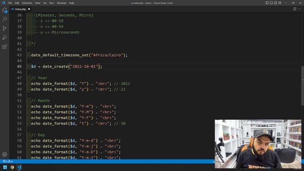304x171 pixels.
Task: Click the // Year comment
Action: coord(39,78)
